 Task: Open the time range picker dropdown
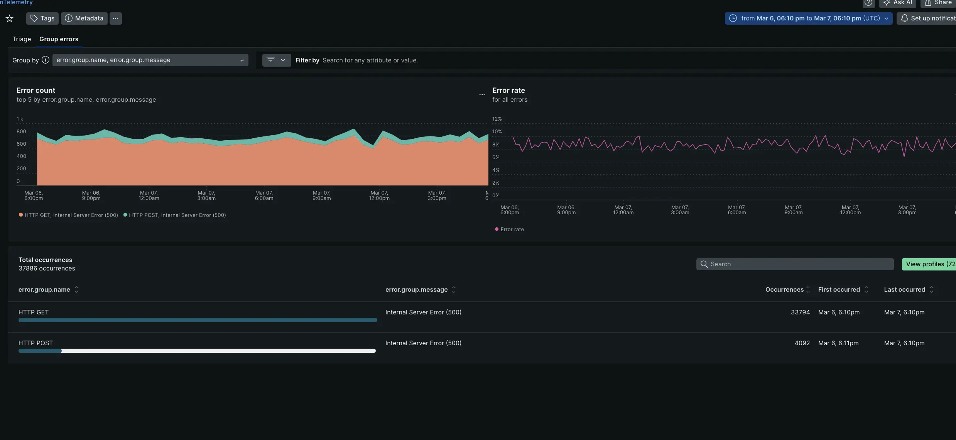click(x=808, y=18)
